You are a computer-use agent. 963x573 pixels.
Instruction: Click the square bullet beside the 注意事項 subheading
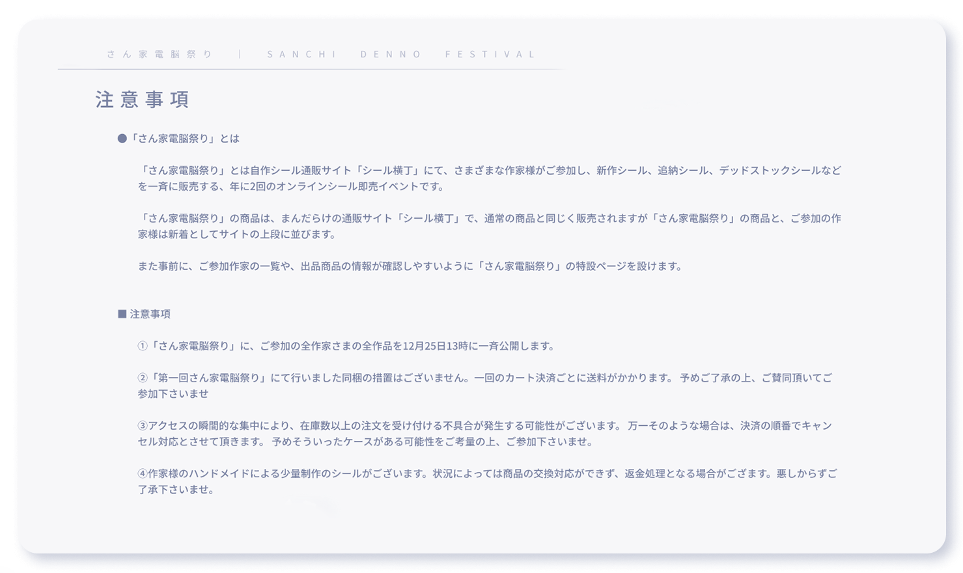coord(122,314)
